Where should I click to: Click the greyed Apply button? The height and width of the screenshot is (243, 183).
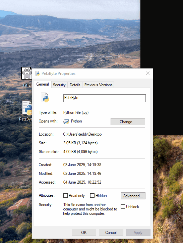(x=138, y=233)
